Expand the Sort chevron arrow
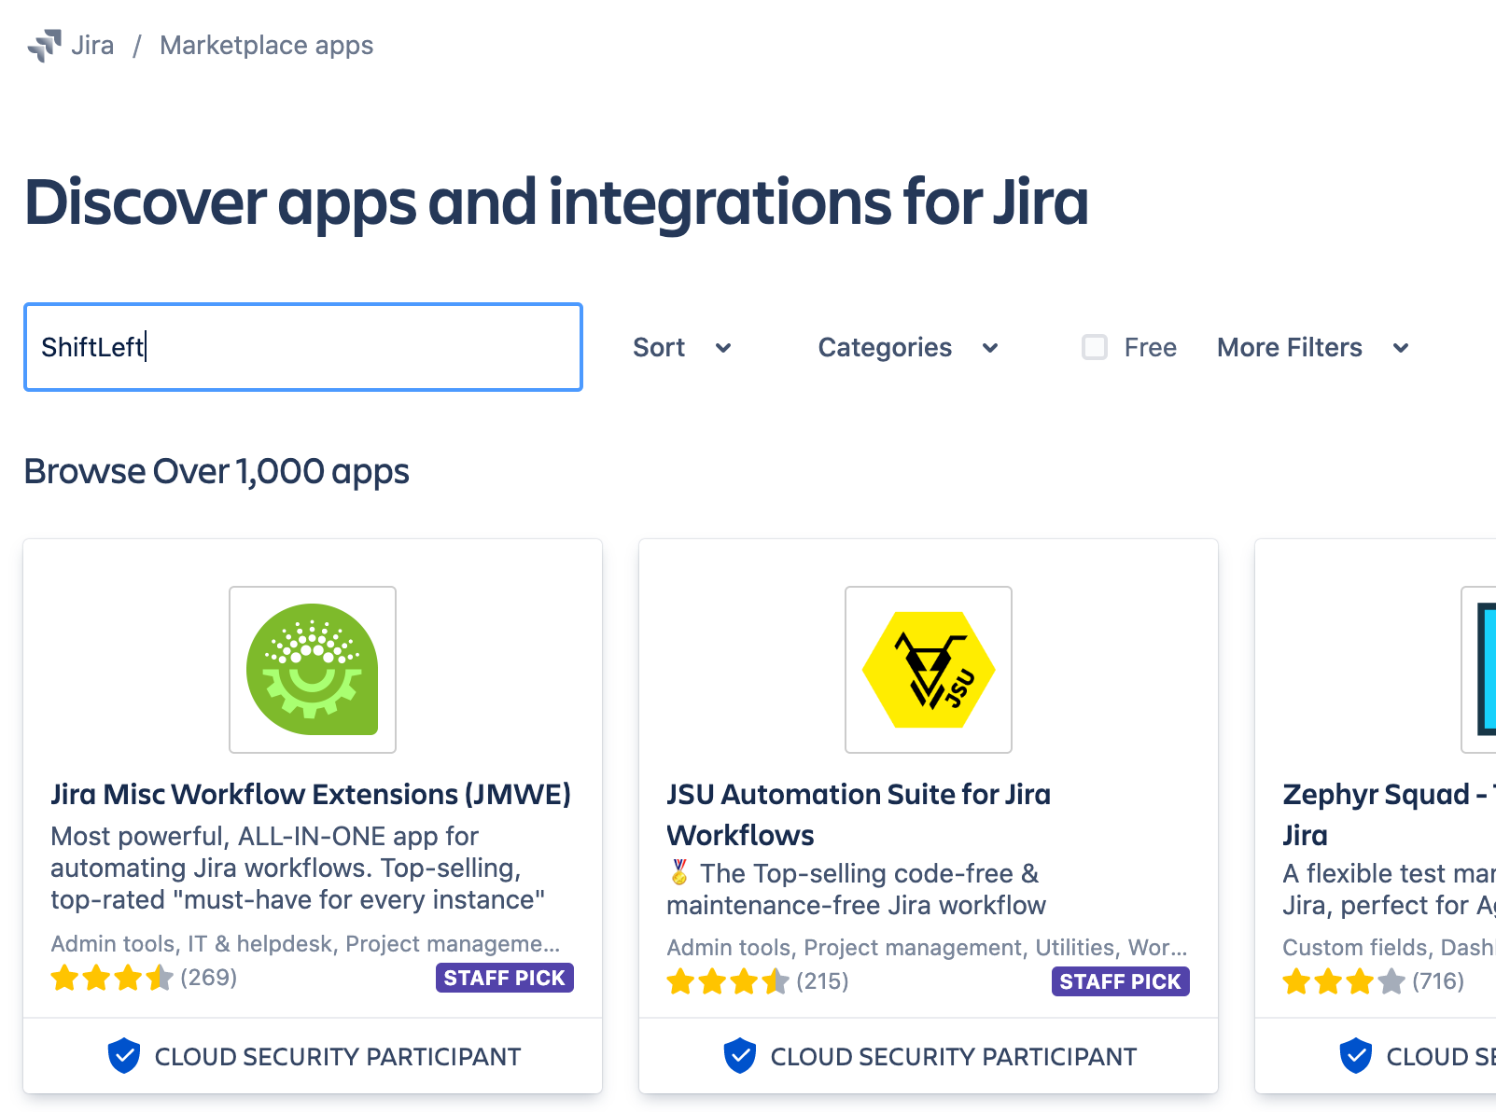This screenshot has height=1112, width=1496. [723, 348]
